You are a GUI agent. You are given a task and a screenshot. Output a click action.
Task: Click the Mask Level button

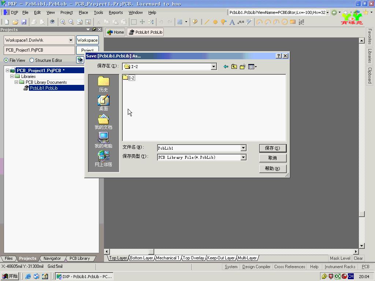click(340, 258)
